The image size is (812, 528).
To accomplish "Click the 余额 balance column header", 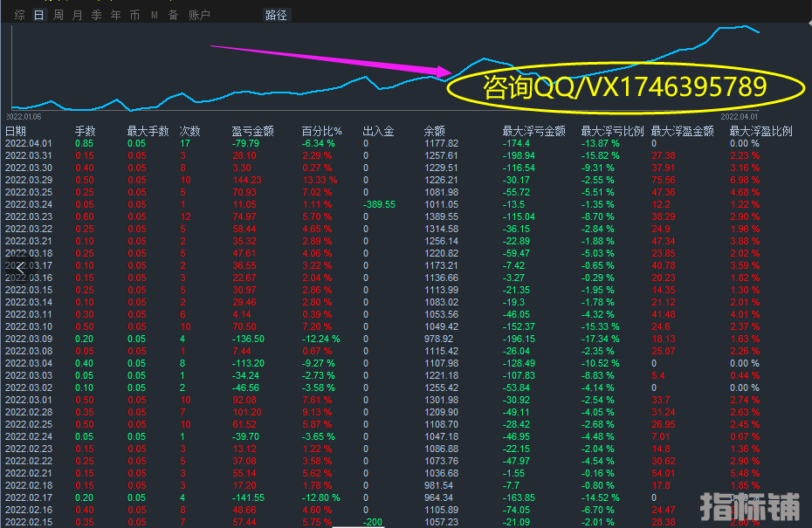I will (x=434, y=131).
